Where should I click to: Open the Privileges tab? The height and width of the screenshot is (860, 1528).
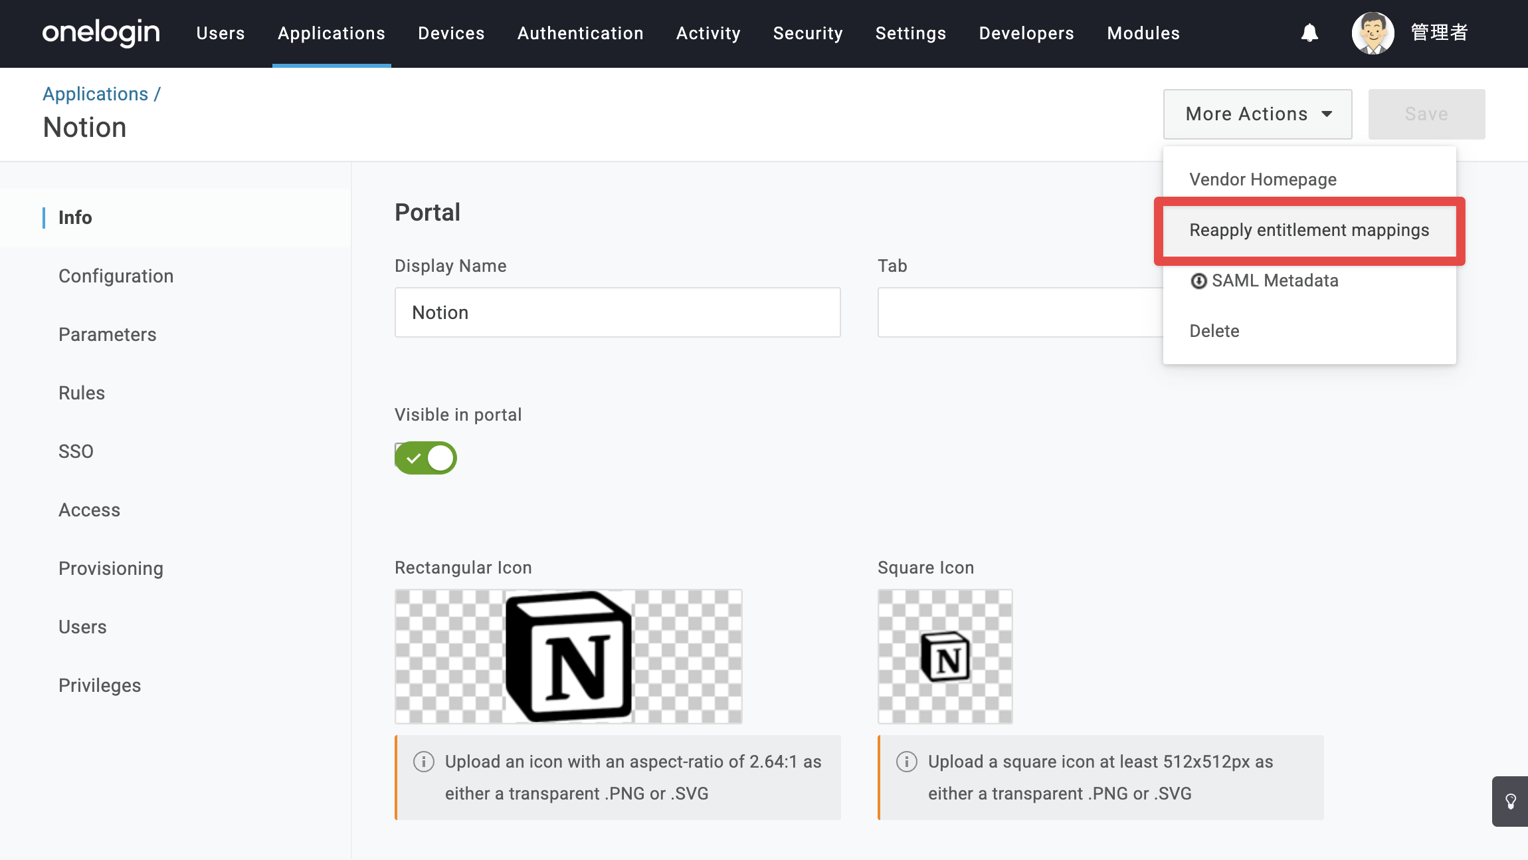point(175,686)
